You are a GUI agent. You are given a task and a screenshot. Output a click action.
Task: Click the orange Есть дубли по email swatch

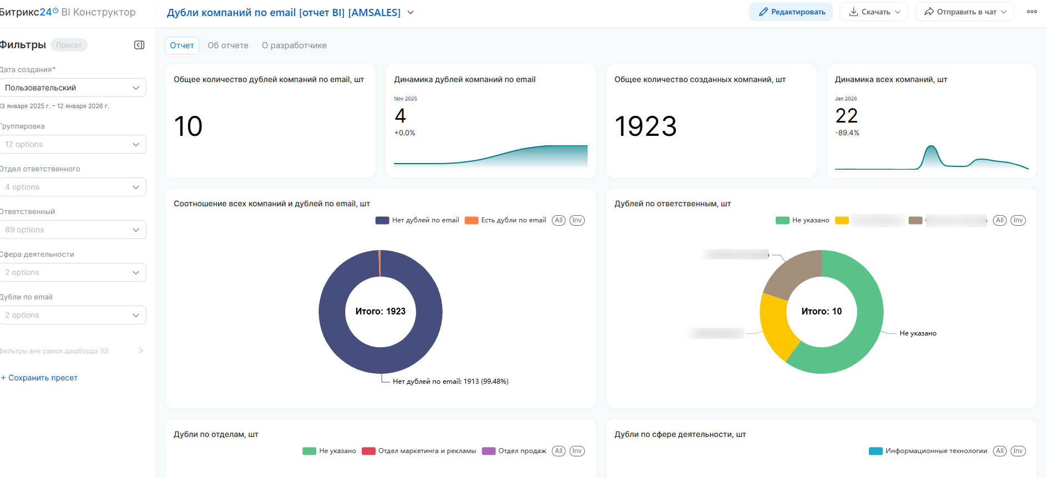pyautogui.click(x=471, y=220)
